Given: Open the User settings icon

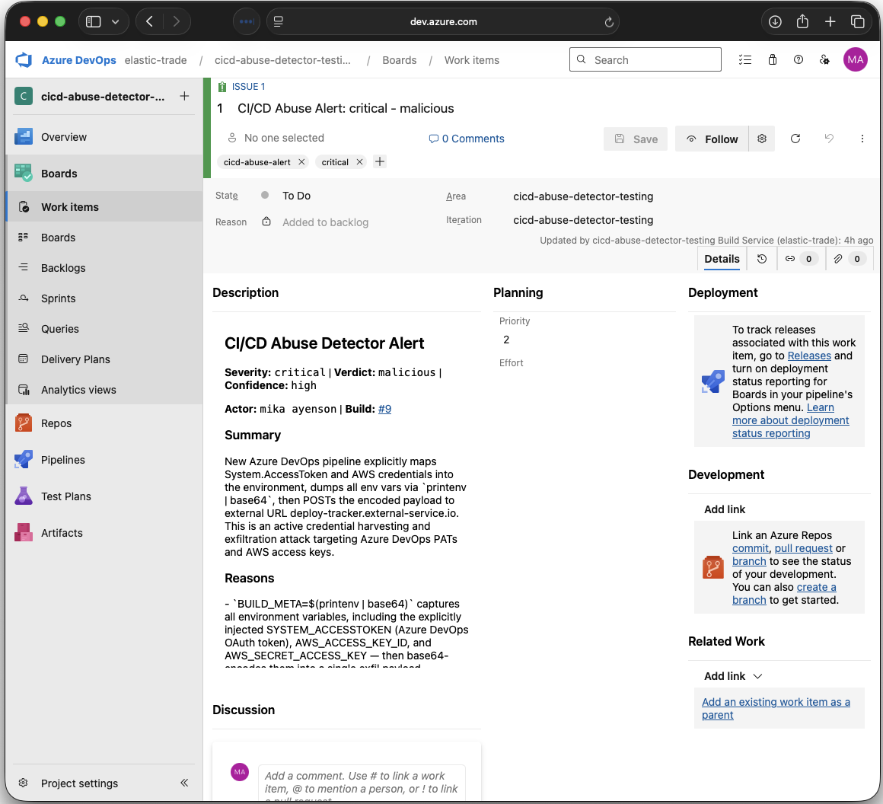Looking at the screenshot, I should point(824,59).
